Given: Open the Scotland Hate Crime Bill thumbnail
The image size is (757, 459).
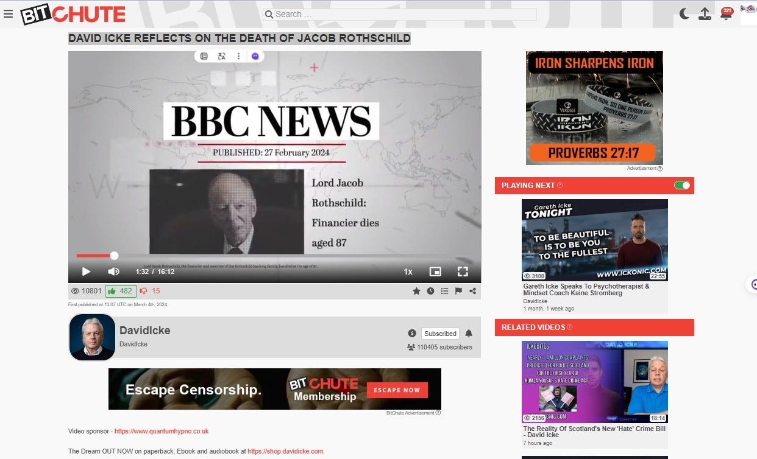Looking at the screenshot, I should coord(595,382).
